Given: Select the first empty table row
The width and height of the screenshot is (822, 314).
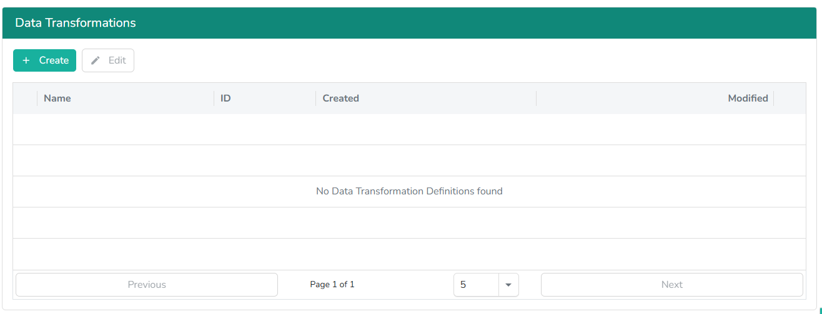Looking at the screenshot, I should click(409, 130).
